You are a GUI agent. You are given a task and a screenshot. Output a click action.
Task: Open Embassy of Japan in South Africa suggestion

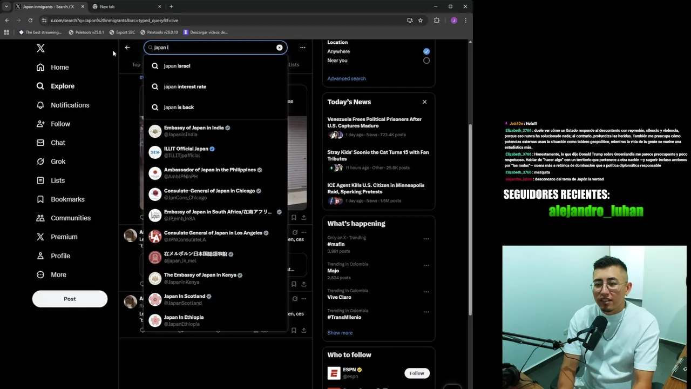(215, 215)
